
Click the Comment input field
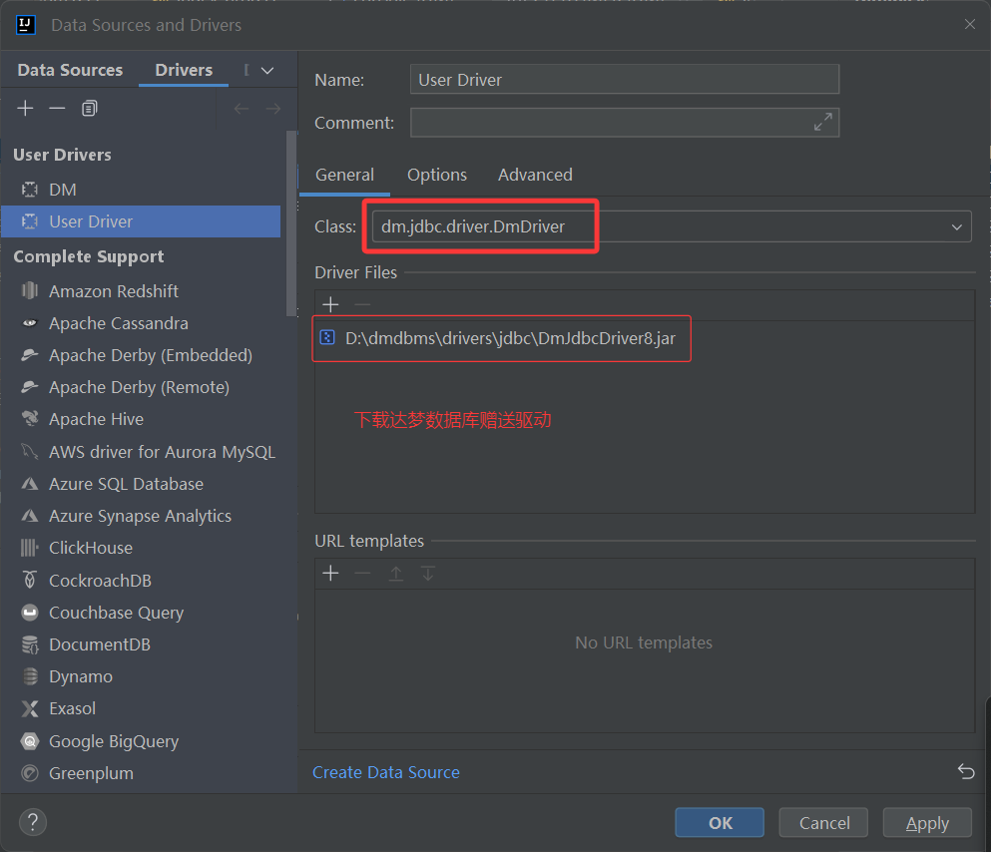[625, 122]
